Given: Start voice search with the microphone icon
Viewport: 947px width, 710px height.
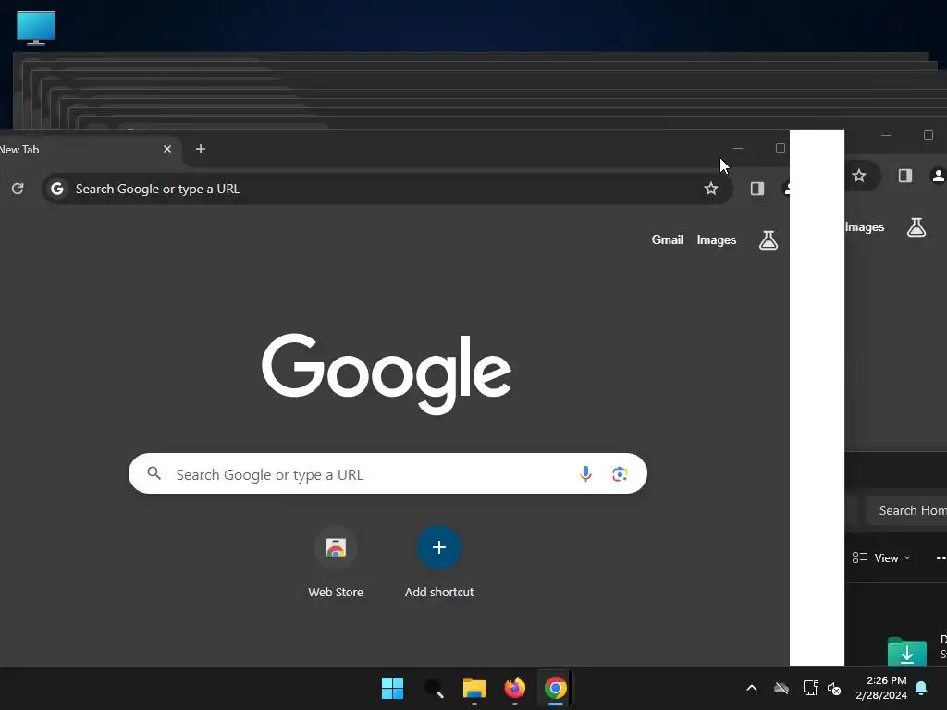Looking at the screenshot, I should pos(585,474).
